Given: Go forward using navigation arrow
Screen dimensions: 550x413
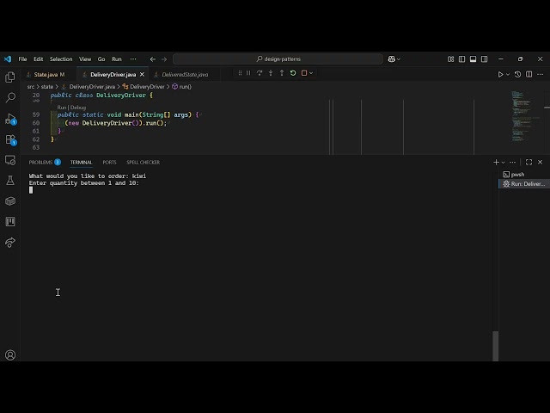Looking at the screenshot, I should click(x=164, y=59).
